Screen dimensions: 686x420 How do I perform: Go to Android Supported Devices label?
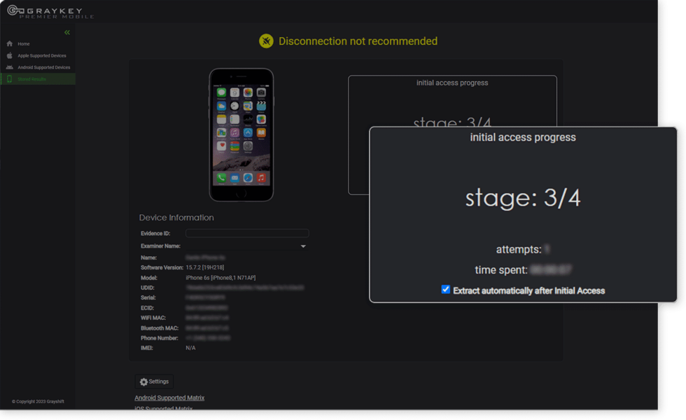point(44,67)
